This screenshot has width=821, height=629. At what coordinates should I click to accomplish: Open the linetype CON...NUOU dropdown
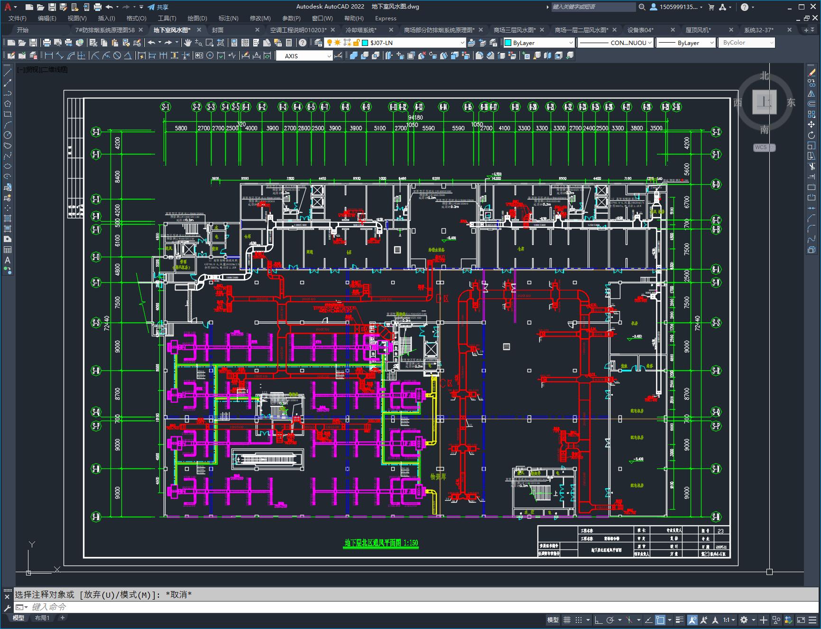(616, 43)
